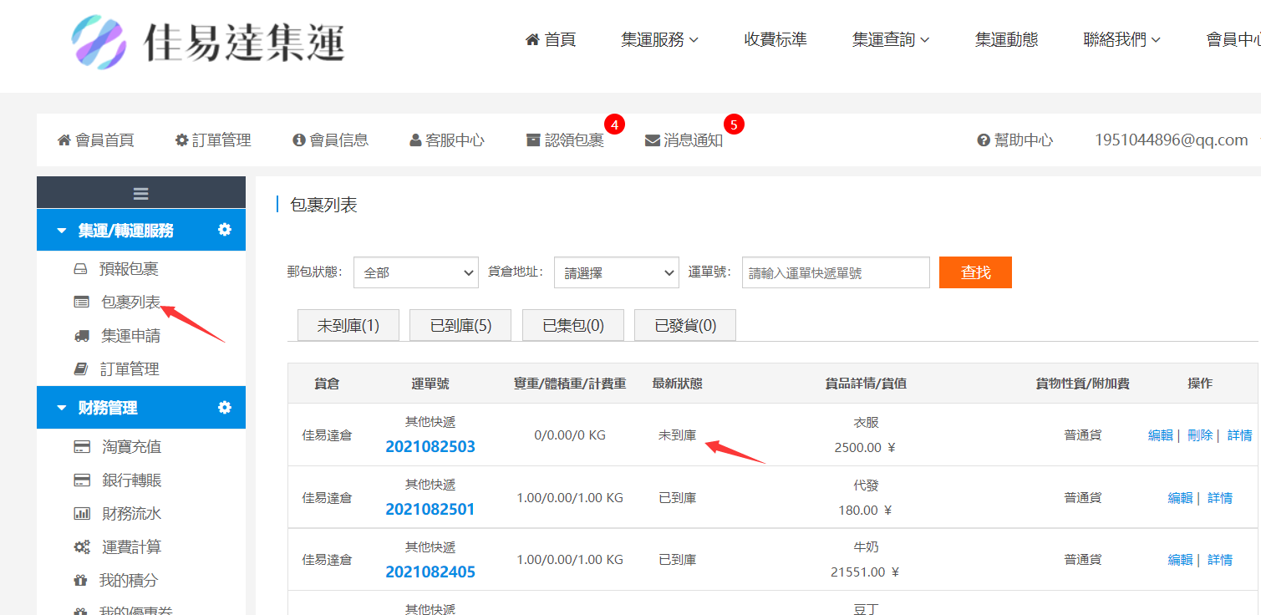Image resolution: width=1261 pixels, height=615 pixels.
Task: Click the red 4 badge on 認領包裹
Action: 614,125
